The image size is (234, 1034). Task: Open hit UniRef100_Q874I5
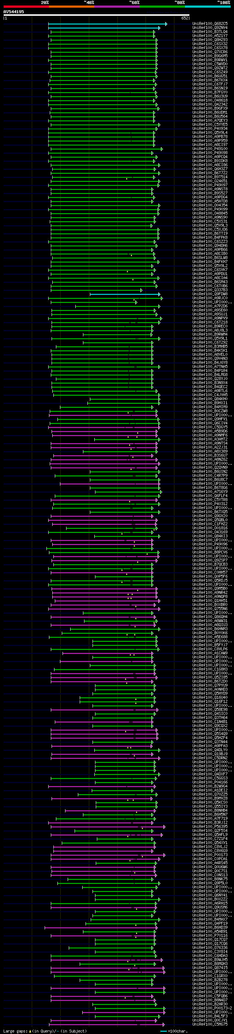click(210, 967)
